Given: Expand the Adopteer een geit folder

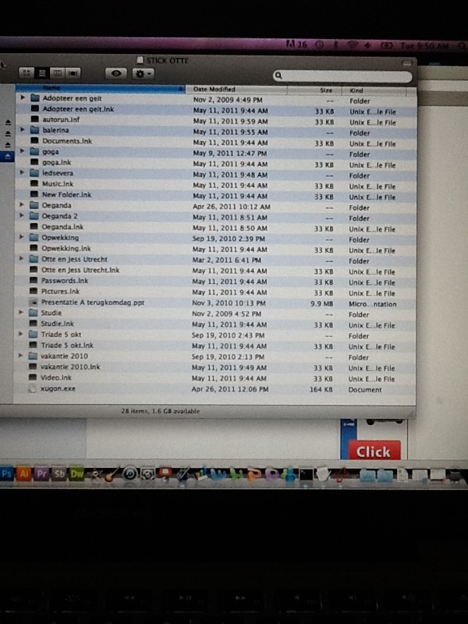Looking at the screenshot, I should pyautogui.click(x=23, y=97).
